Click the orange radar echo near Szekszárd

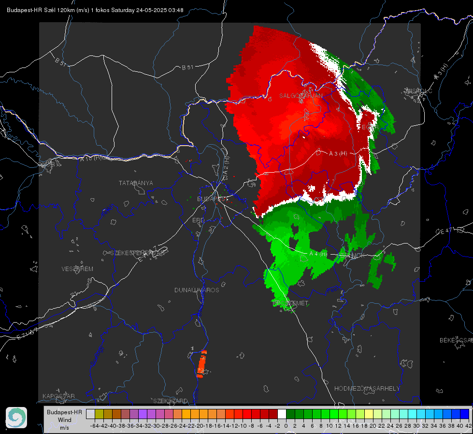[201, 364]
